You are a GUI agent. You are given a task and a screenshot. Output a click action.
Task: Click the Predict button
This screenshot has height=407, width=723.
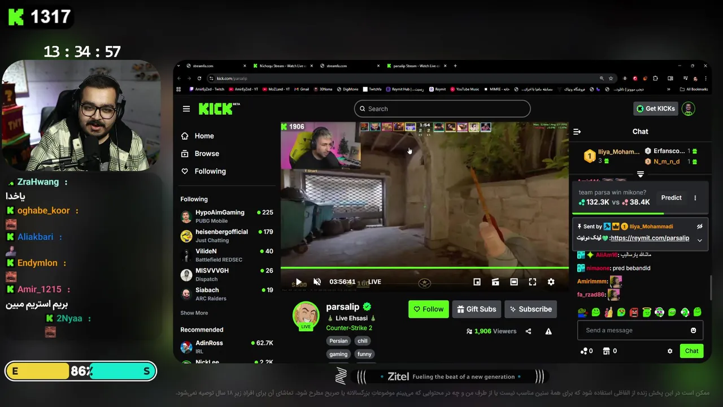click(x=671, y=198)
